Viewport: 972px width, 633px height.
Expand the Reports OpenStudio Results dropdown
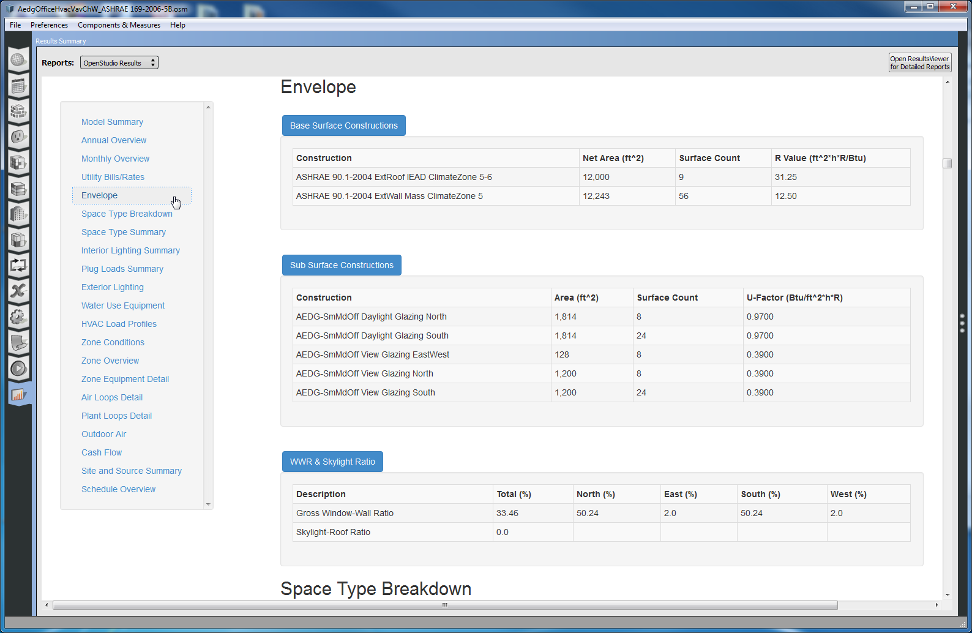click(119, 63)
